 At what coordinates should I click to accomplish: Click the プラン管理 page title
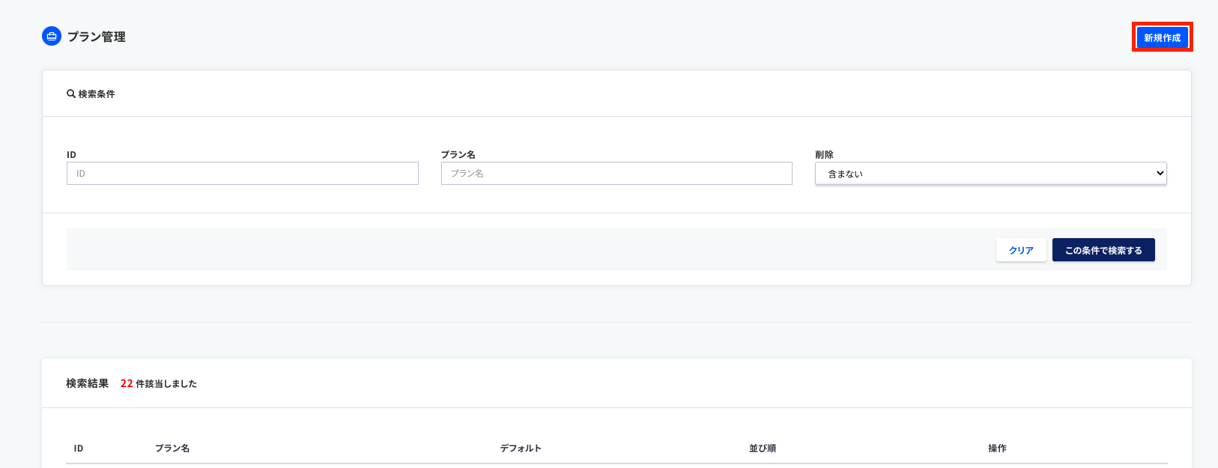click(97, 37)
